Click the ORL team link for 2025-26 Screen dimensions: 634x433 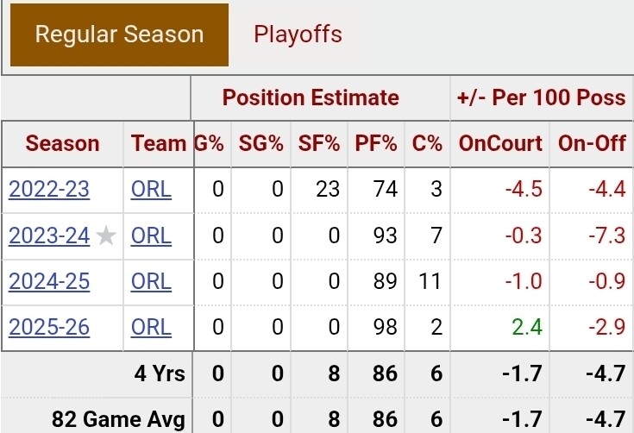[151, 328]
